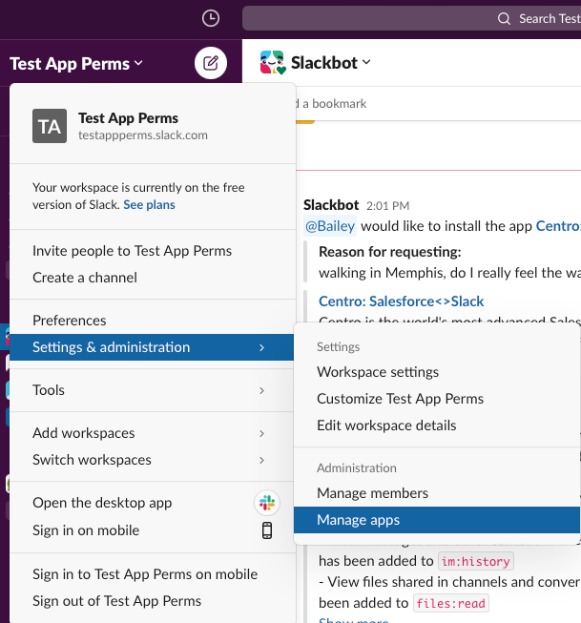Select Customize Test App Perms
Image resolution: width=581 pixels, height=623 pixels.
coord(437,399)
